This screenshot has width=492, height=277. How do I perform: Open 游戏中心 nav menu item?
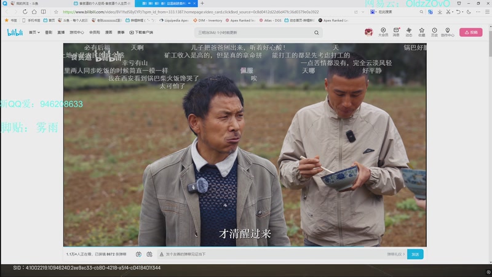point(76,33)
